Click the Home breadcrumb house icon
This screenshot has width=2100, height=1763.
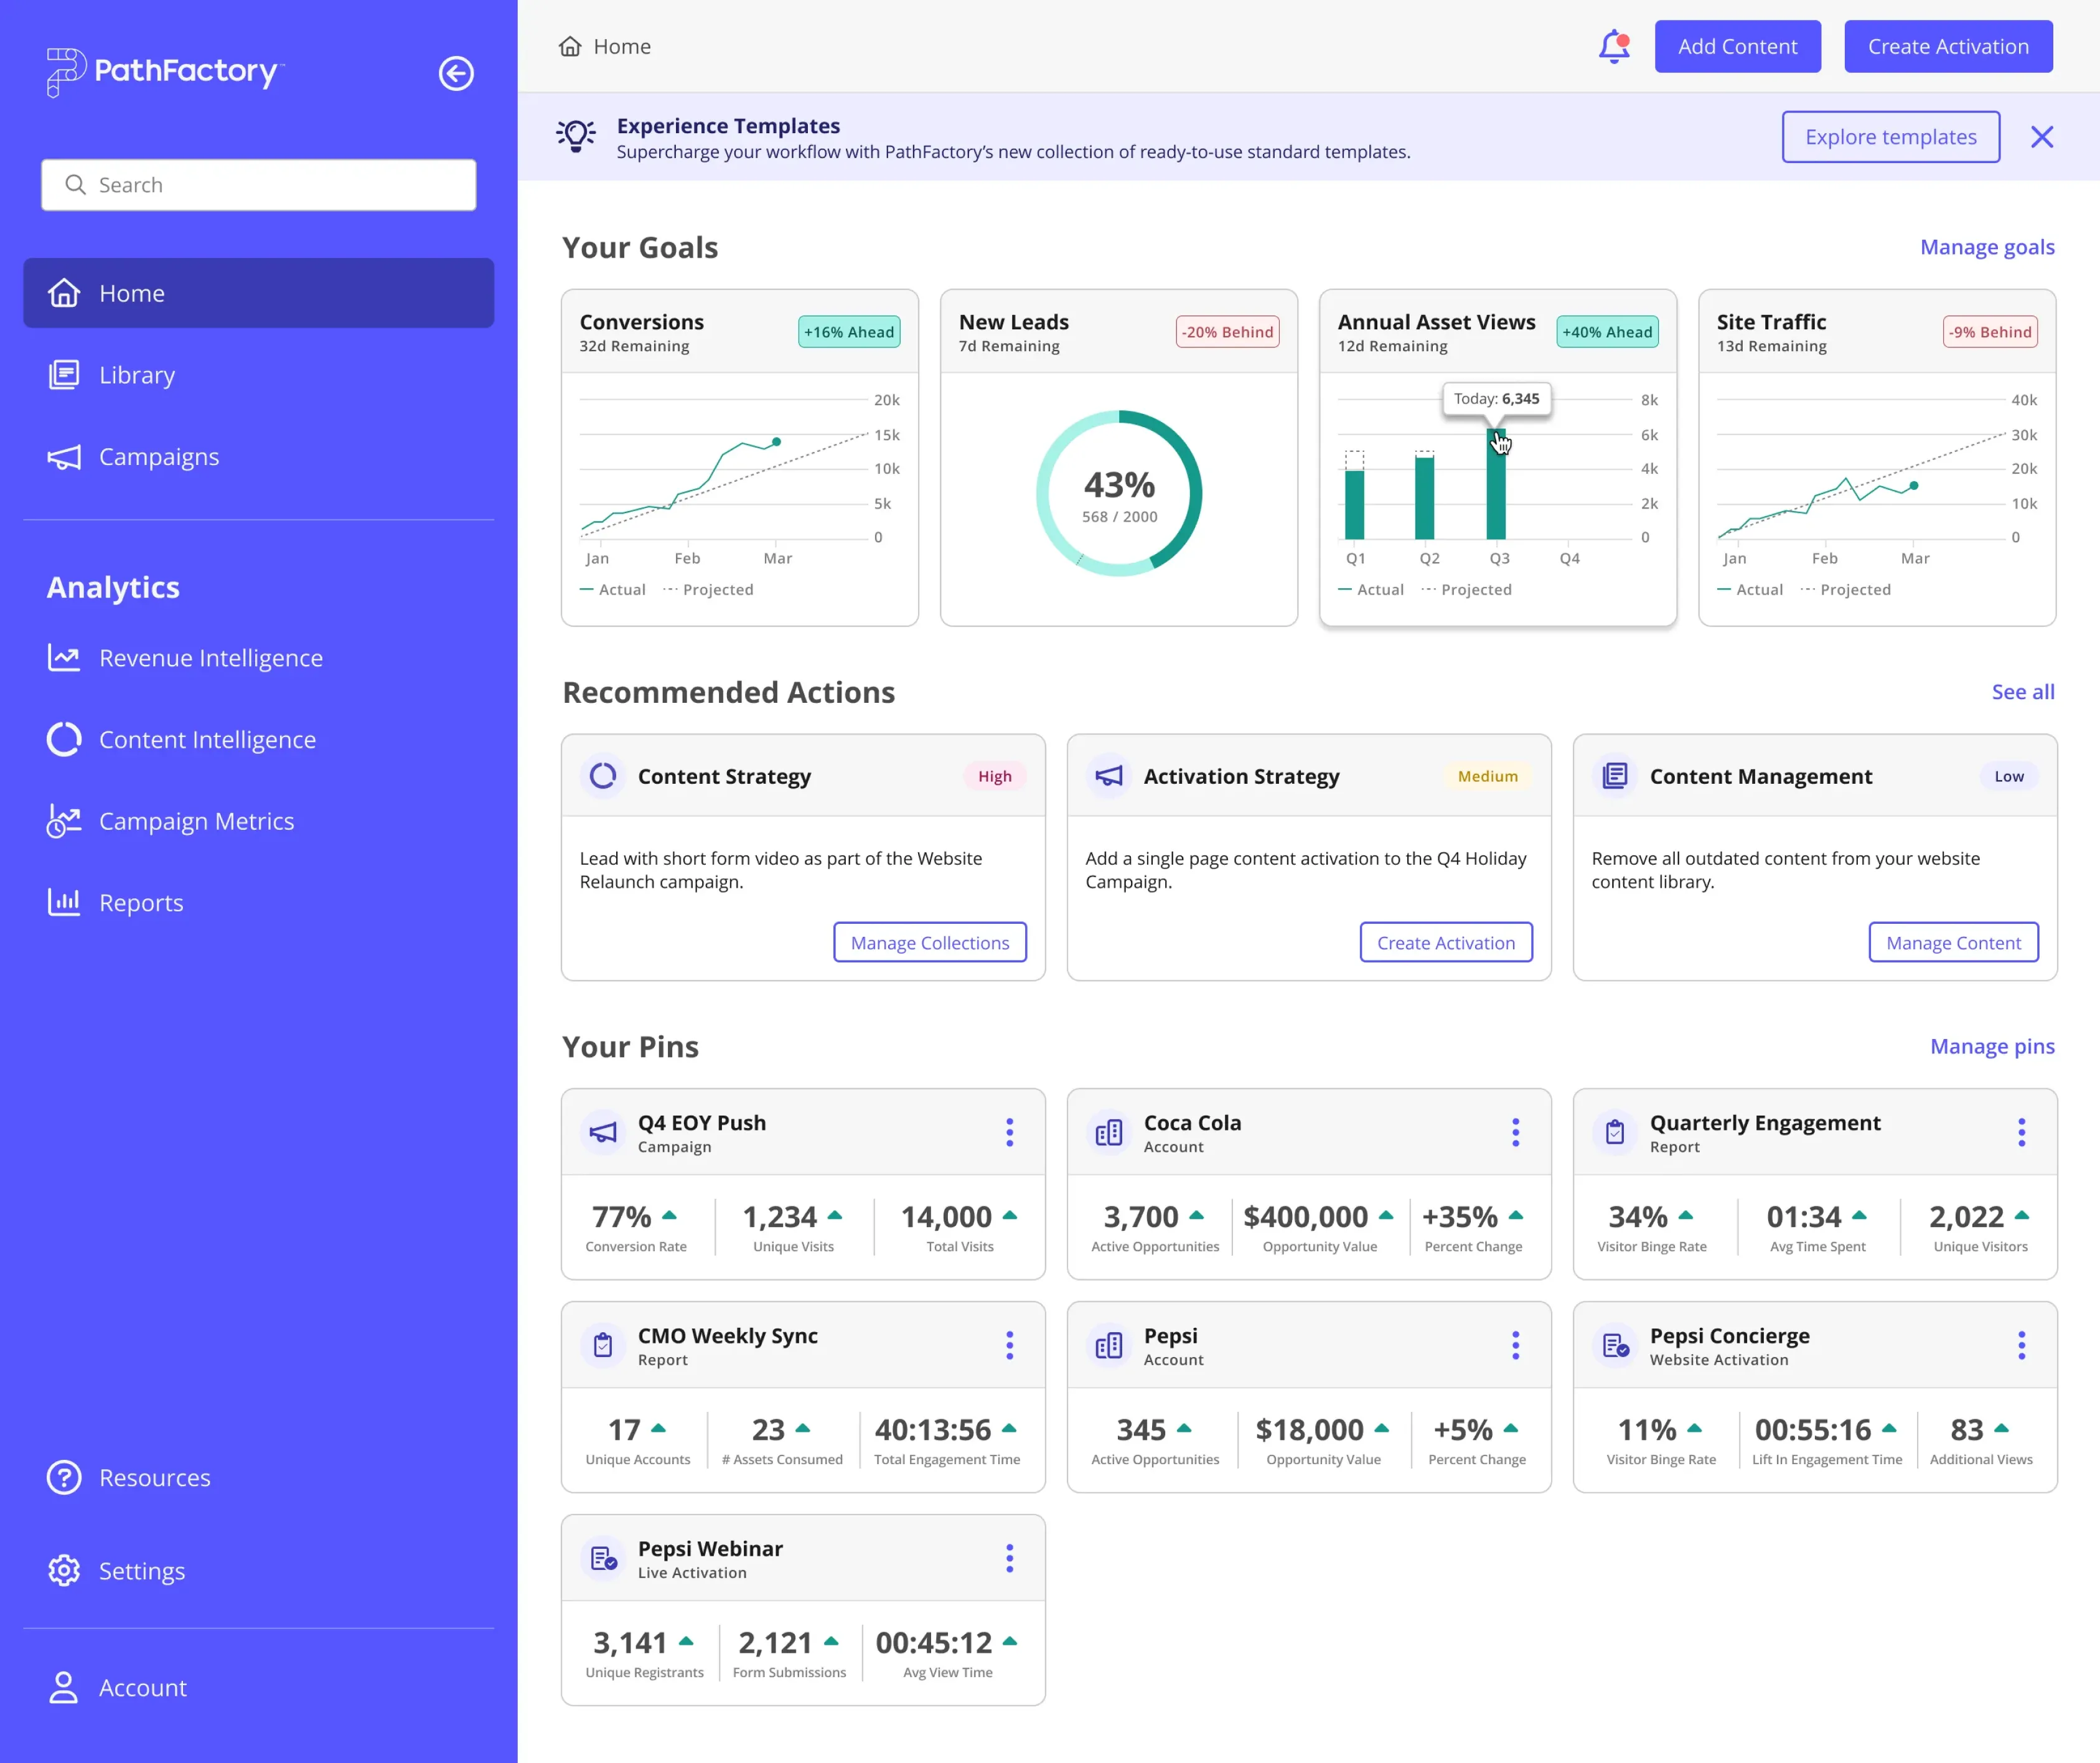(x=570, y=46)
